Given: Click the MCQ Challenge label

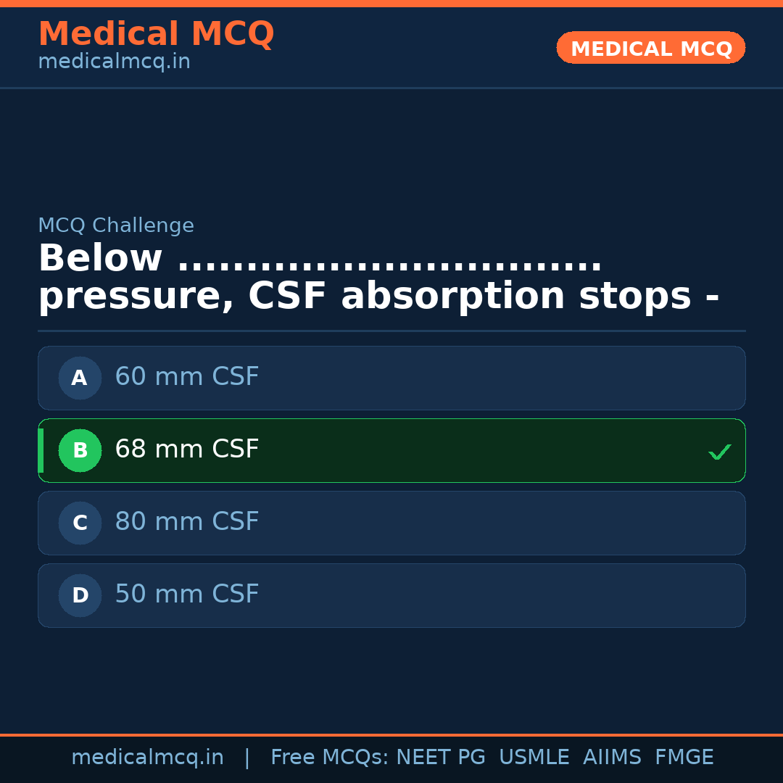Looking at the screenshot, I should coord(116,225).
